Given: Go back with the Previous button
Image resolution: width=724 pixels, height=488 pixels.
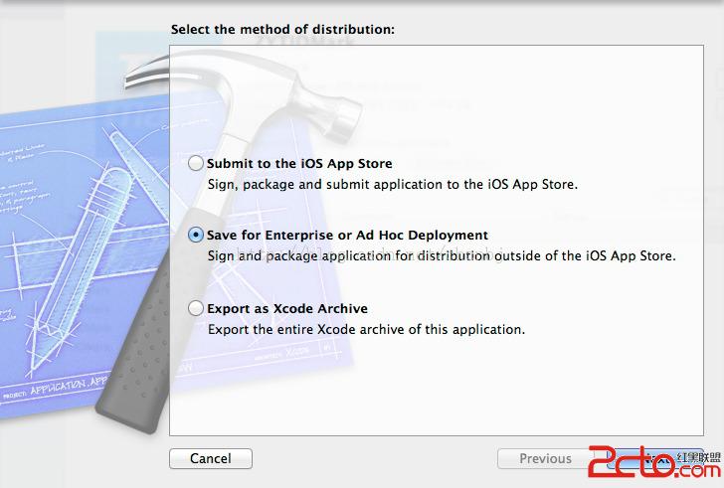Looking at the screenshot, I should pos(545,458).
